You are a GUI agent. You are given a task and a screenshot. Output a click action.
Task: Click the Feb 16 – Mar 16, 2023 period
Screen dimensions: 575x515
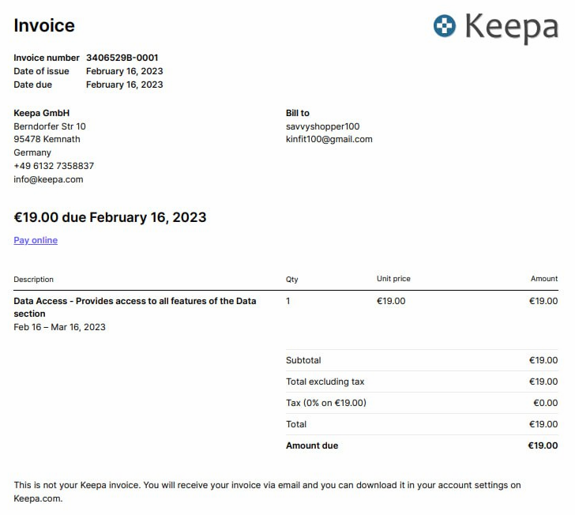59,327
